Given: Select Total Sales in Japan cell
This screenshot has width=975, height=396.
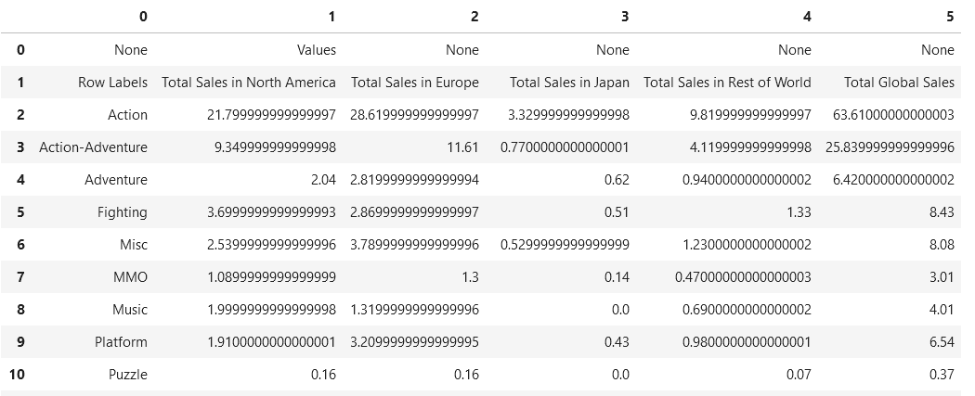Looking at the screenshot, I should point(569,83).
